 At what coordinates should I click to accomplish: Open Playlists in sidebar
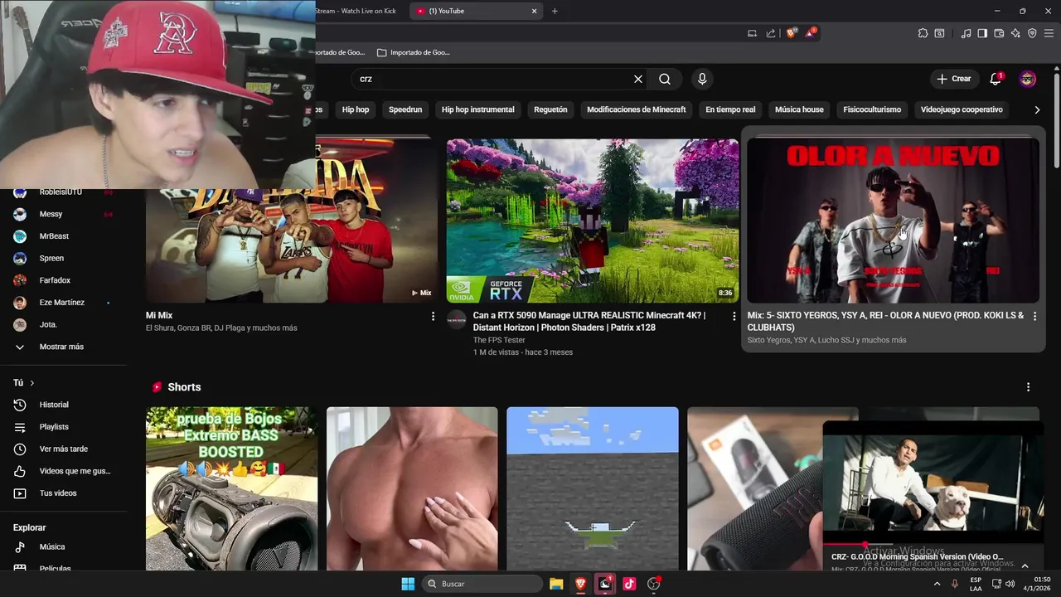pos(64,427)
